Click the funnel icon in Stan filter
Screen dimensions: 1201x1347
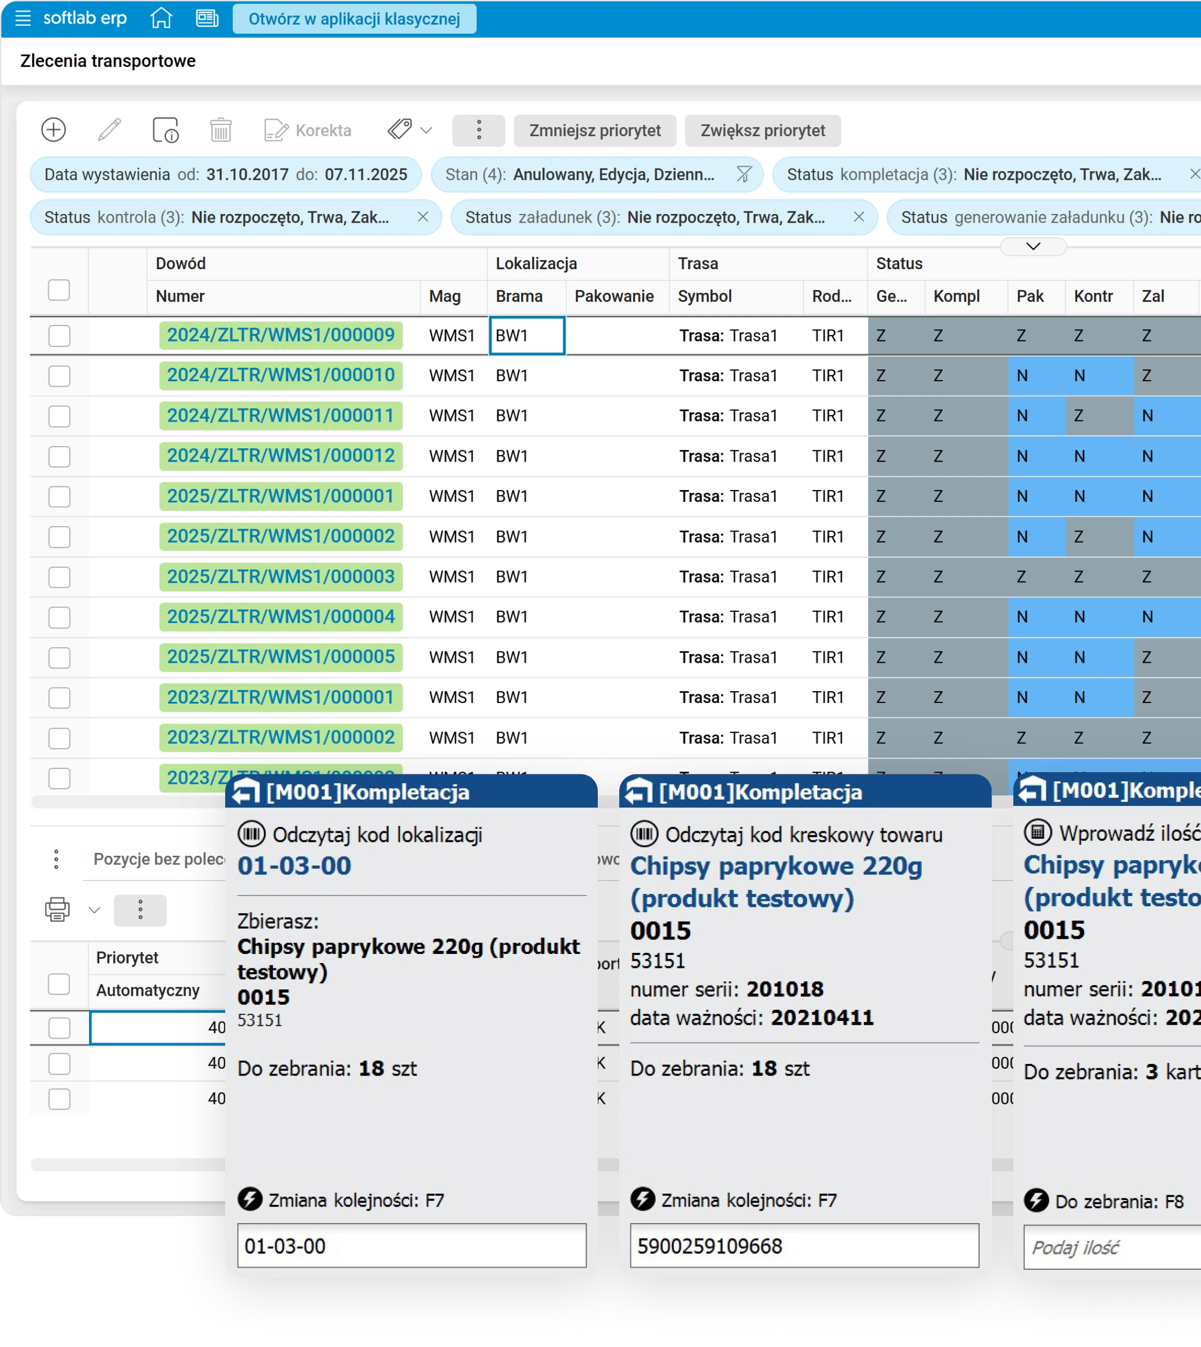click(x=744, y=175)
